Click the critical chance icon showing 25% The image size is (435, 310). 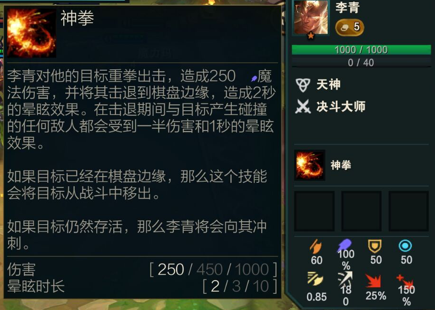click(x=374, y=281)
